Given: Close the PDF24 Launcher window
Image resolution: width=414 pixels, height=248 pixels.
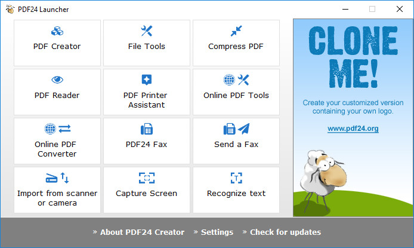Looking at the screenshot, I should [x=399, y=9].
